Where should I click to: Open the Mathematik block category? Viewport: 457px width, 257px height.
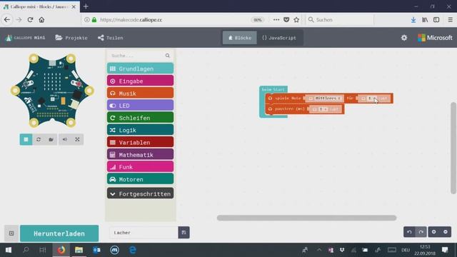pos(140,154)
